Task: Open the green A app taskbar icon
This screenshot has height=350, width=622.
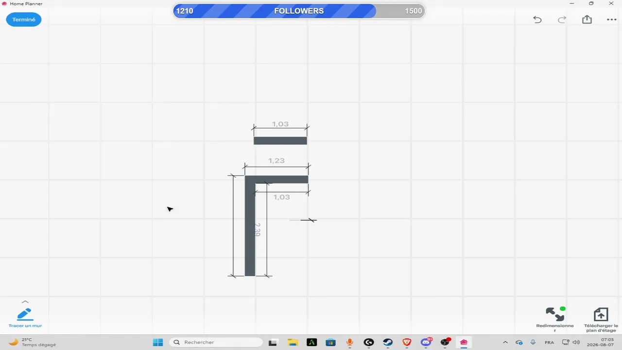Action: (311, 342)
